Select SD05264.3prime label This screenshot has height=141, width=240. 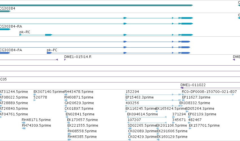point(200,109)
